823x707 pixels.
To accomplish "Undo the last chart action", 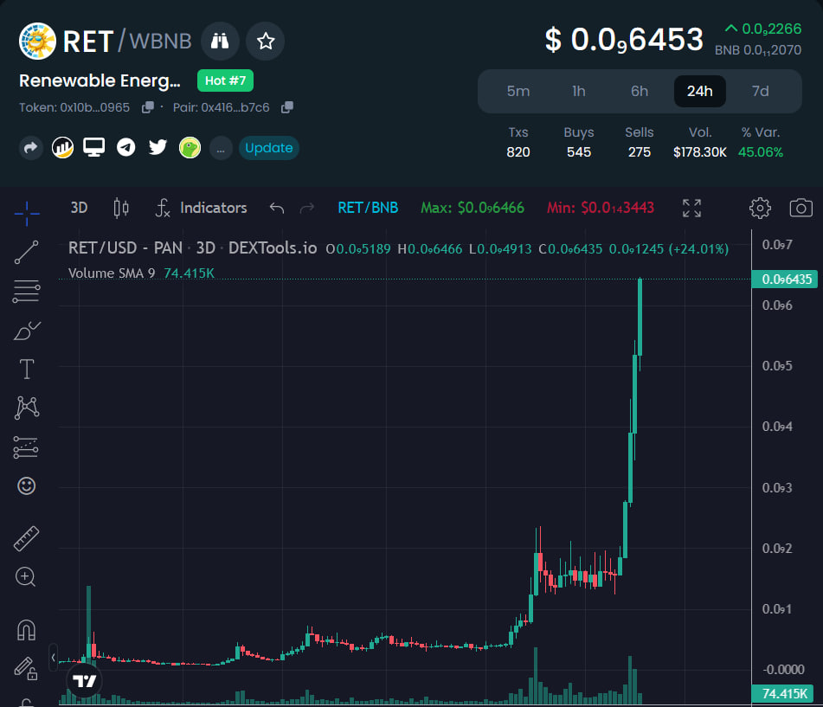I will coord(277,208).
